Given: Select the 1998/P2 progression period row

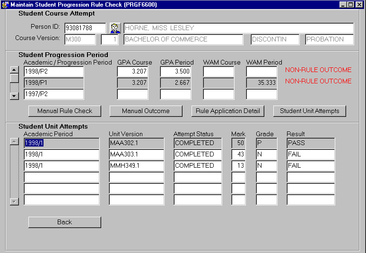Looking at the screenshot, I should 53,72.
